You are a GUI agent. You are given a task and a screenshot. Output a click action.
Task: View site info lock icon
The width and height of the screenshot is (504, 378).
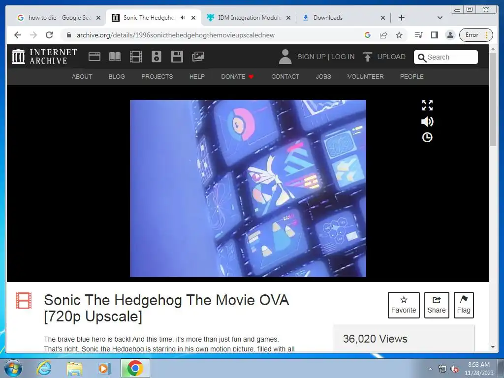click(x=68, y=35)
